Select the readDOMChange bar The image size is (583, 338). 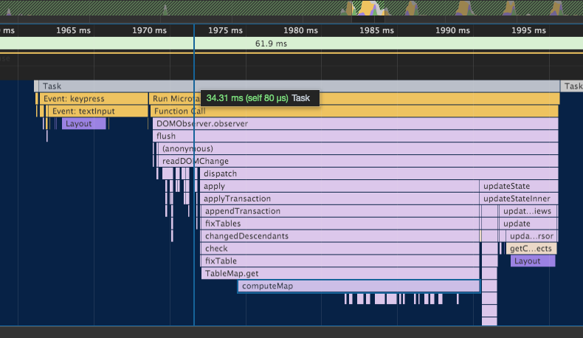(358, 161)
